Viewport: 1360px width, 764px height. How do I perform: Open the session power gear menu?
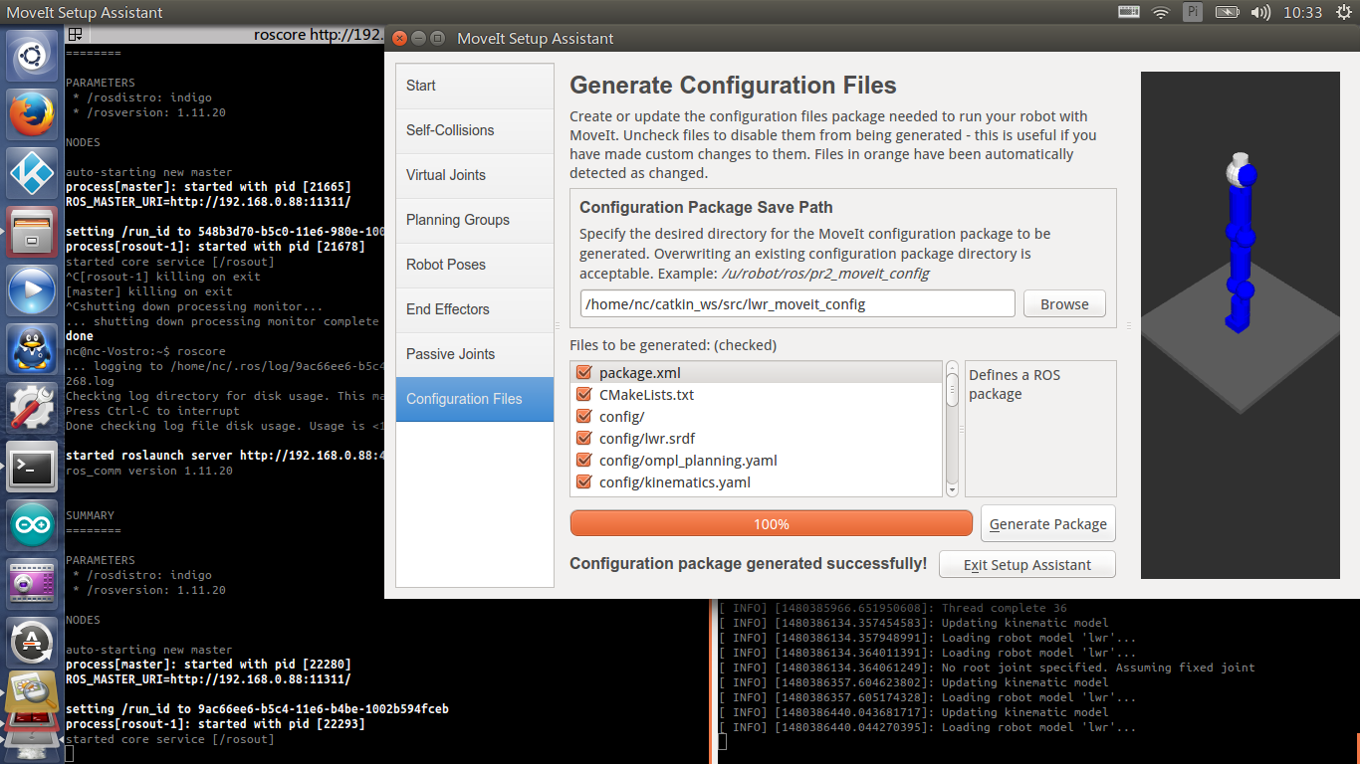click(x=1342, y=12)
